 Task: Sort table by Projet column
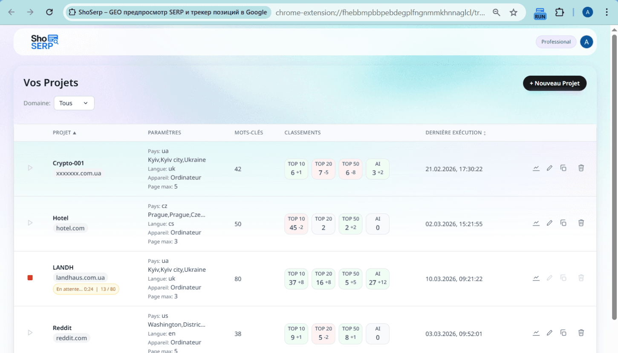(x=64, y=133)
